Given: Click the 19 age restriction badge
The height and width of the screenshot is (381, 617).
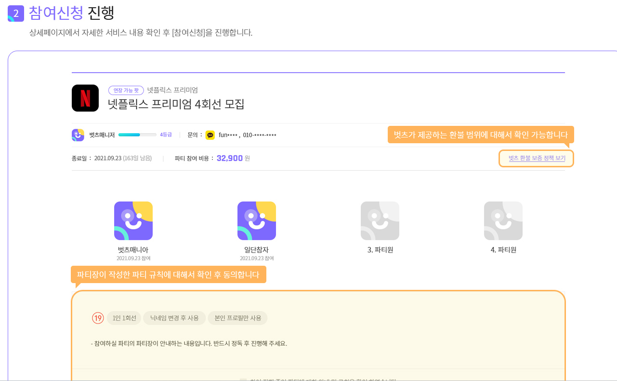Looking at the screenshot, I should coord(98,318).
